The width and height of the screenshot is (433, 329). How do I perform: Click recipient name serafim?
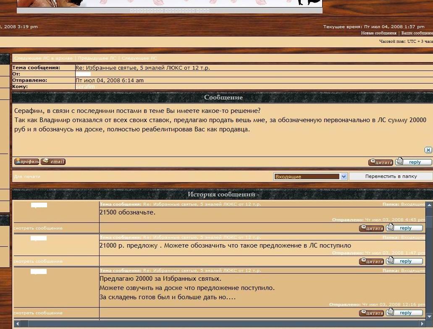85,86
